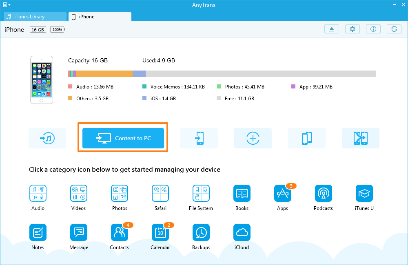The width and height of the screenshot is (408, 265).
Task: Switch to the iTunes Library tab
Action: [35, 17]
